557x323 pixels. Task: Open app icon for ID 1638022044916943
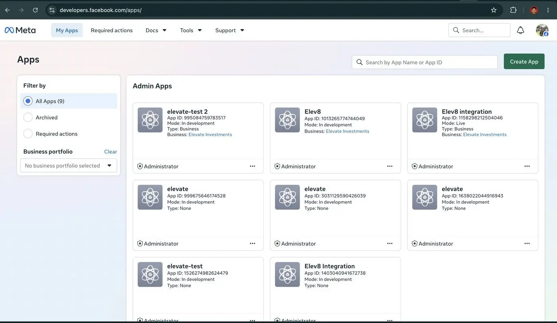[x=425, y=197]
